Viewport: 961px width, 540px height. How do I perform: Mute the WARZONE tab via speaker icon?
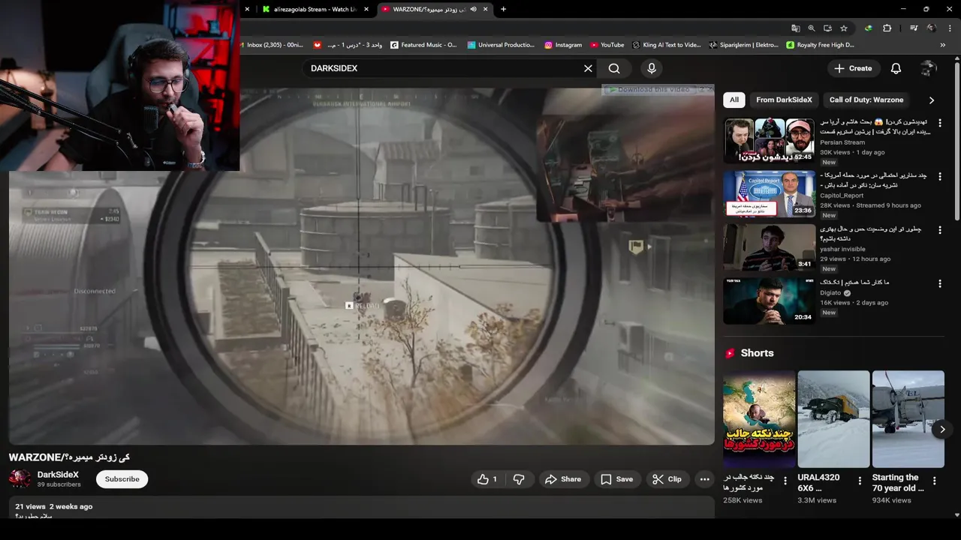tap(474, 9)
